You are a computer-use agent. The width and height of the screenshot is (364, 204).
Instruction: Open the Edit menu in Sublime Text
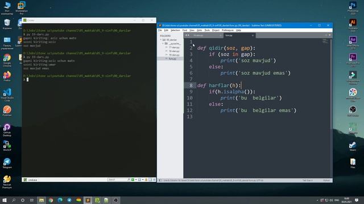[166, 30]
